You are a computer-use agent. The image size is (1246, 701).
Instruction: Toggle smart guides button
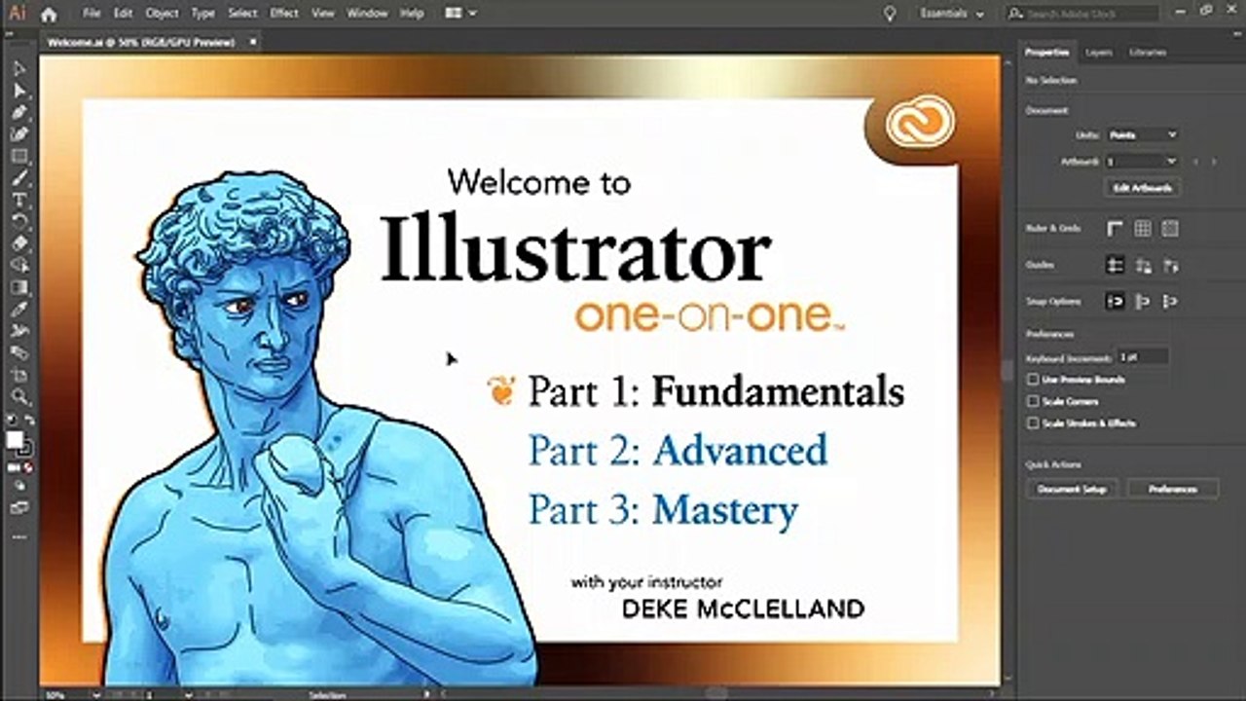(1170, 265)
